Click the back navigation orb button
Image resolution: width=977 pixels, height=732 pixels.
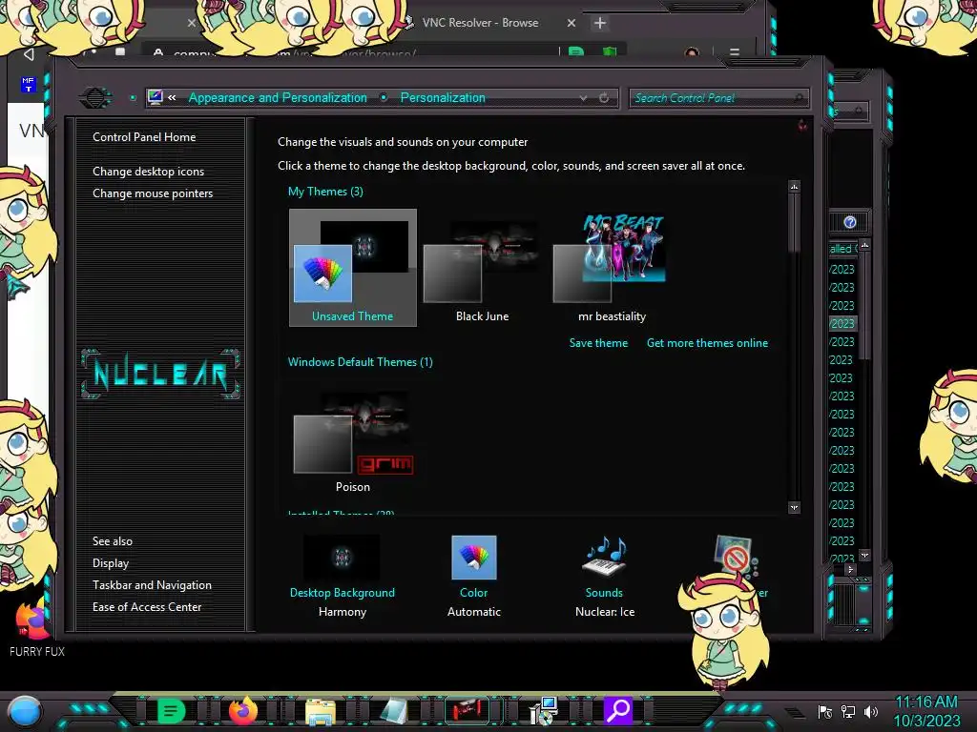[x=95, y=98]
